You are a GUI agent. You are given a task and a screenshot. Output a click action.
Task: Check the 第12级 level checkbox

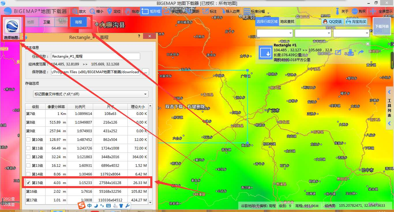(28, 157)
